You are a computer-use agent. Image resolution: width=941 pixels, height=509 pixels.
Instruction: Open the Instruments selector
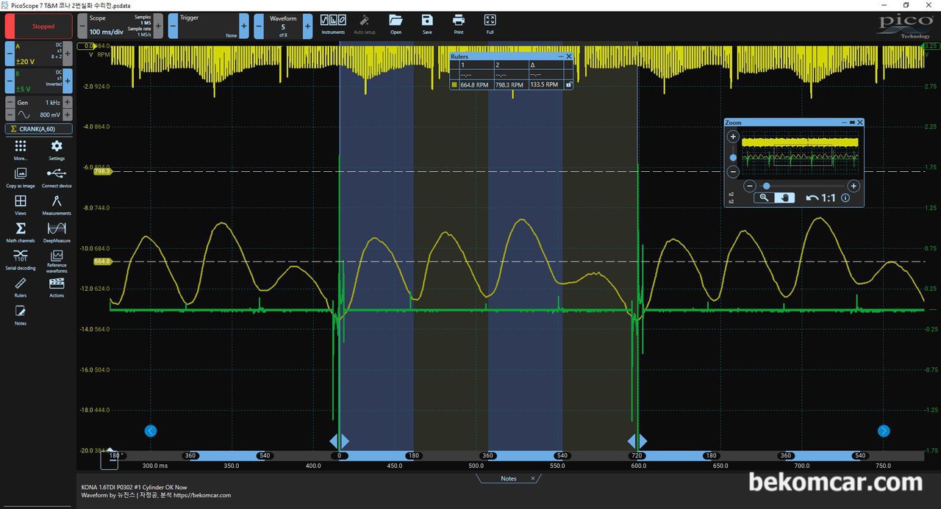click(x=333, y=24)
